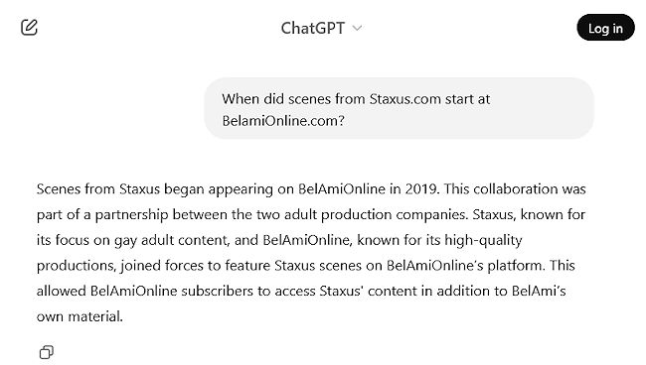Click BelamiOnline.com? in the user message
This screenshot has height=365, width=646.
[x=283, y=121]
